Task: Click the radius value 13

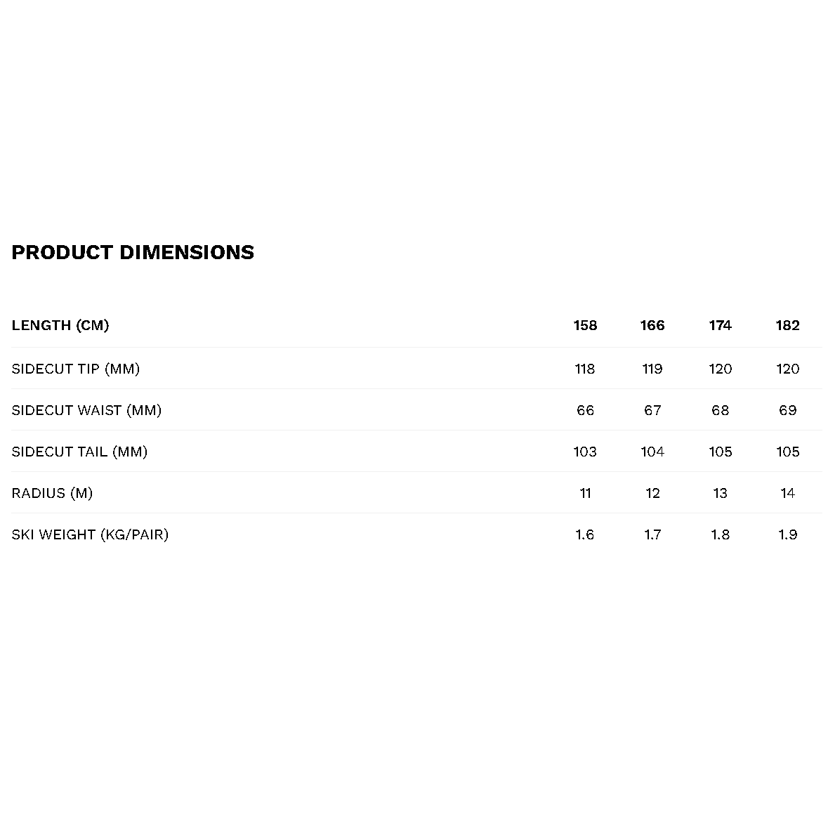Action: [721, 493]
